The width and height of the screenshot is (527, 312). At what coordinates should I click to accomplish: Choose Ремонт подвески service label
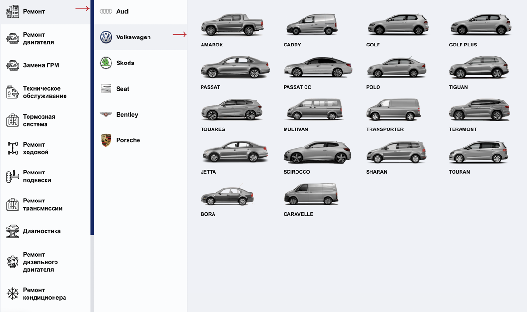tap(37, 176)
